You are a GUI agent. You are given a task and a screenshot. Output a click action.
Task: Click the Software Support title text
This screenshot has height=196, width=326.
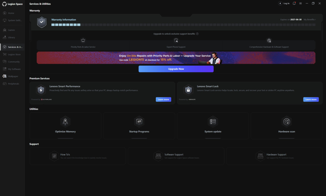(174, 154)
